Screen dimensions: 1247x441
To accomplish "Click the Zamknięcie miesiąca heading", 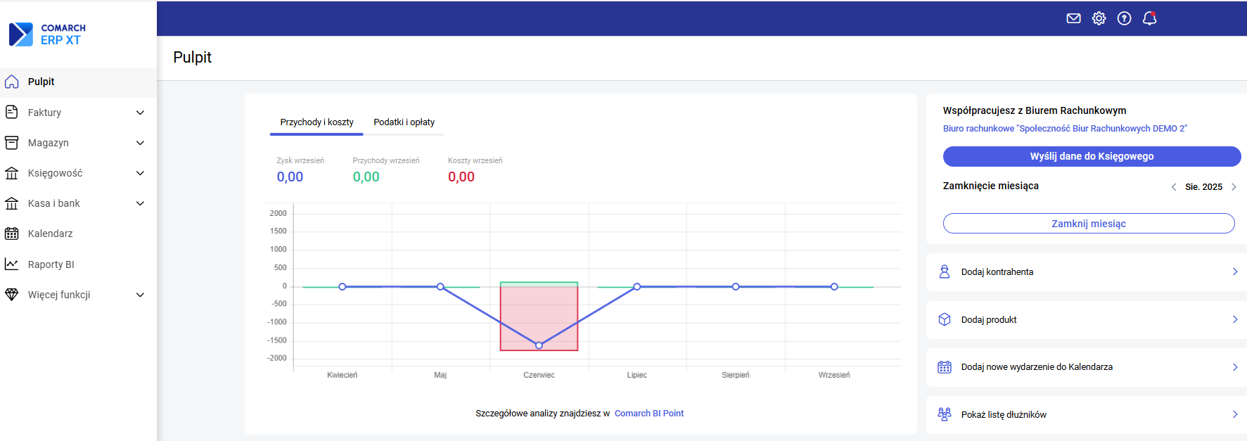I will (990, 186).
